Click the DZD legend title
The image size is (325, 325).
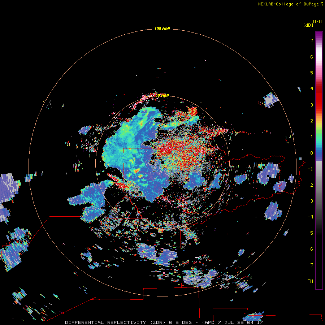[317, 22]
